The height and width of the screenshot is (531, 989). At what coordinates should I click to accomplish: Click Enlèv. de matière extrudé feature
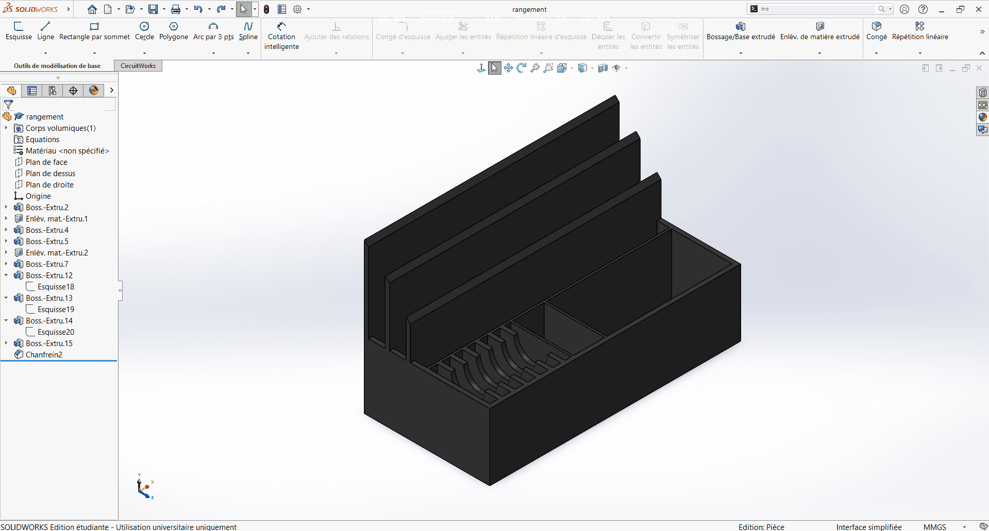(820, 31)
